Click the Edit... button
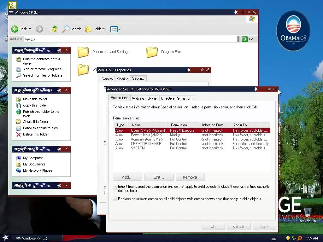The height and width of the screenshot is (242, 323). point(159,177)
